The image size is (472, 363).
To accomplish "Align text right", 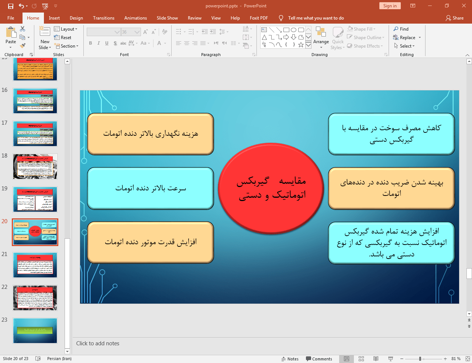I will (194, 43).
